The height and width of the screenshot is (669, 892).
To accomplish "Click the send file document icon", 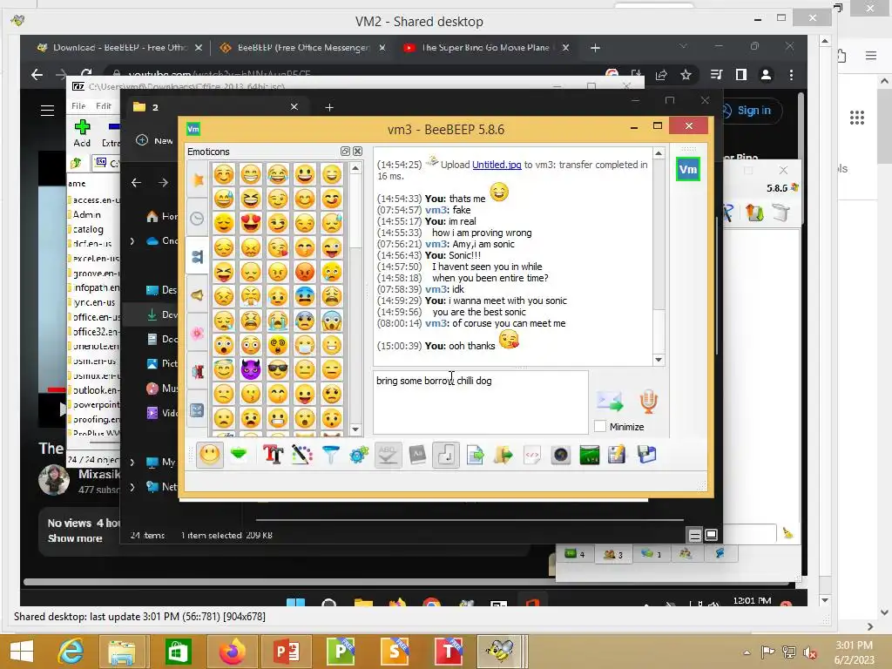I will pyautogui.click(x=475, y=455).
